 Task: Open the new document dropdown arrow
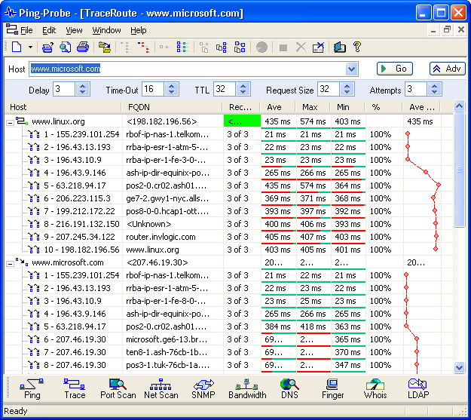point(30,48)
